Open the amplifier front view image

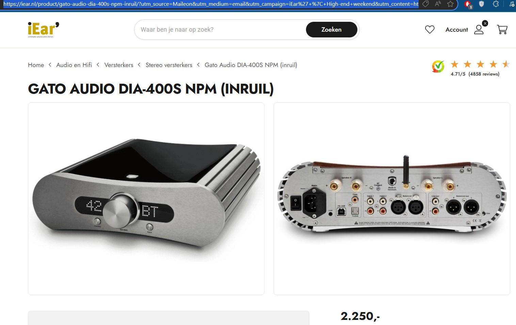[x=146, y=199]
